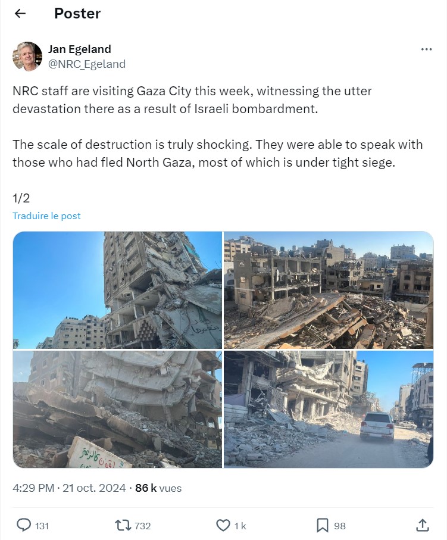Screen dimensions: 447x540
Task: Like the post with heart icon
Action: 223,526
